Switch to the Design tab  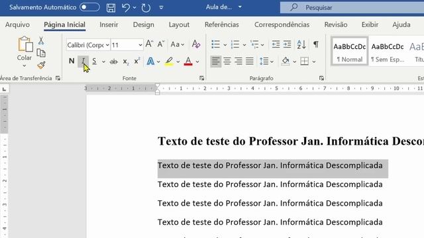coord(143,24)
